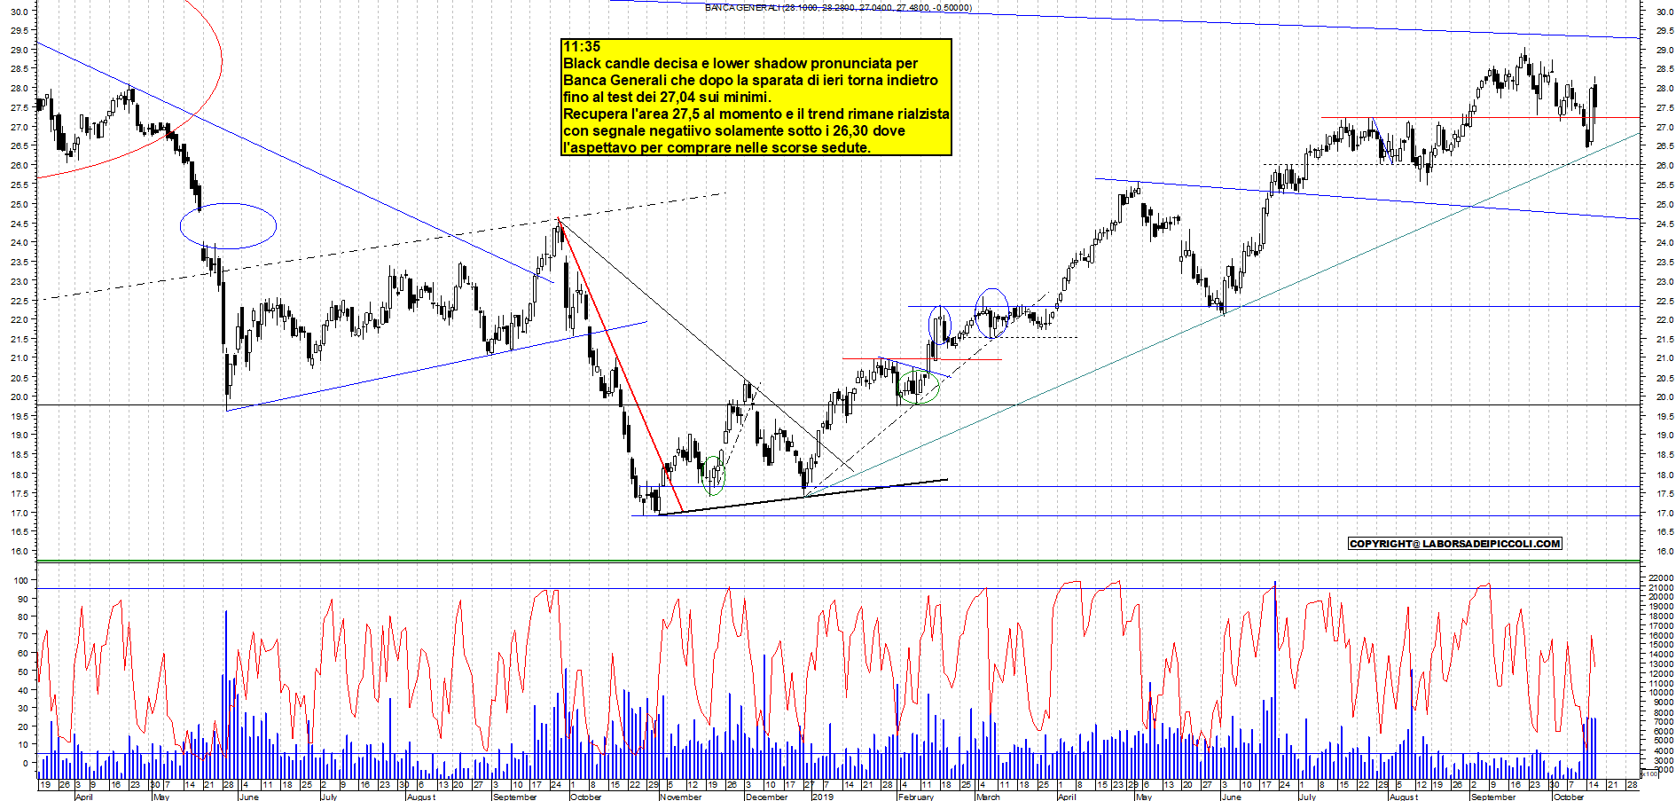Click the 15000 value on the volume scale
The height and width of the screenshot is (801, 1676).
click(1660, 645)
